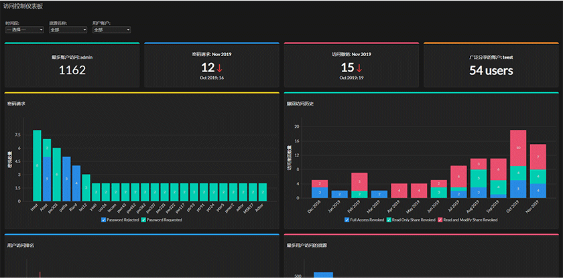Open the 1162 most account access card
Image resolution: width=563 pixels, height=279 pixels.
[72, 66]
